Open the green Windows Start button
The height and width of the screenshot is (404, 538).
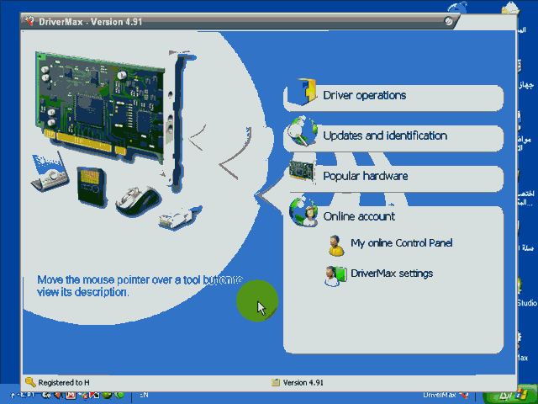(509, 396)
